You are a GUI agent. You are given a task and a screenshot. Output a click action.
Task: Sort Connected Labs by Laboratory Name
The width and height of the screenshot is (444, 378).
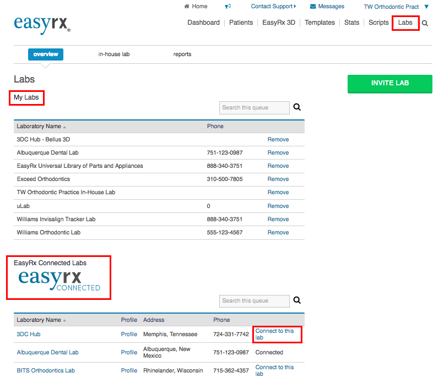click(x=41, y=320)
